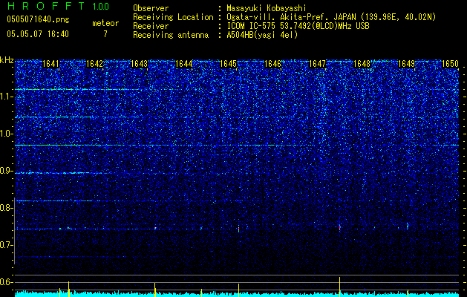Click the 1648 time label

point(362,64)
